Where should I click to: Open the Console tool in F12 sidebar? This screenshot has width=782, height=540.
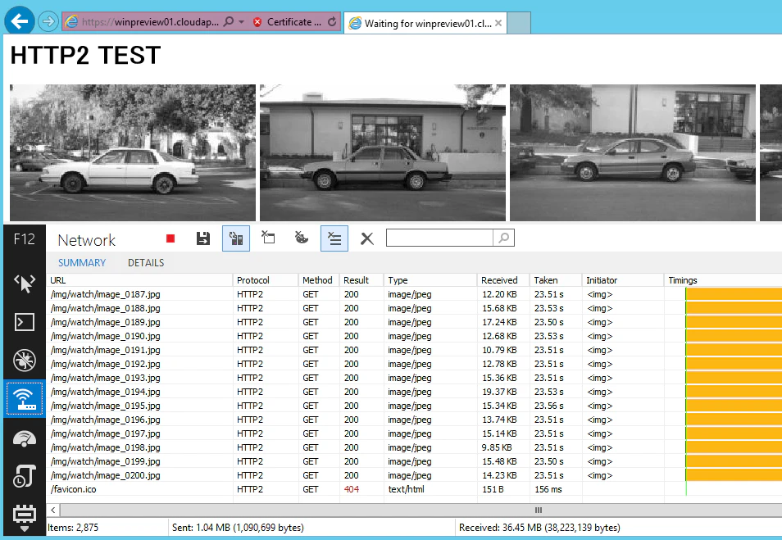pos(25,322)
